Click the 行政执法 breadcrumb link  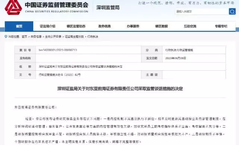tap(93, 36)
